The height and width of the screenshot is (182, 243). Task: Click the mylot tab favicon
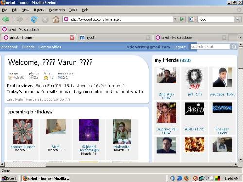[82, 38]
